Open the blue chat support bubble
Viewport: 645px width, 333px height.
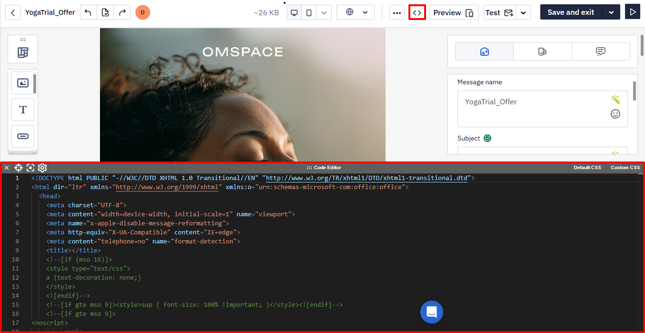[432, 312]
